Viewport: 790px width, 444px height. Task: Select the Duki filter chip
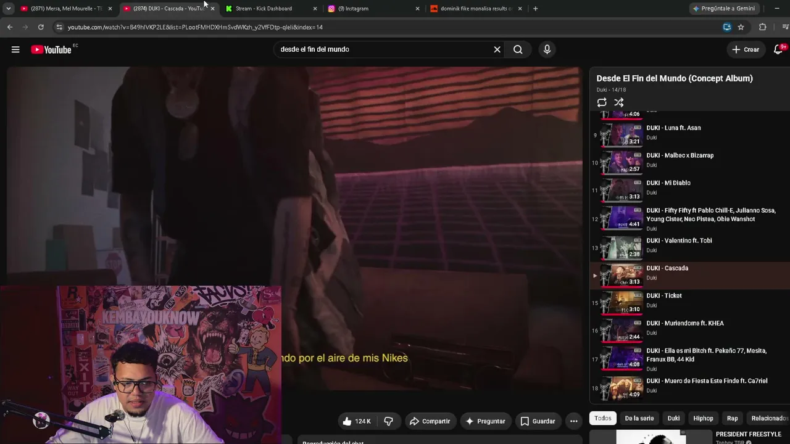[673, 418]
